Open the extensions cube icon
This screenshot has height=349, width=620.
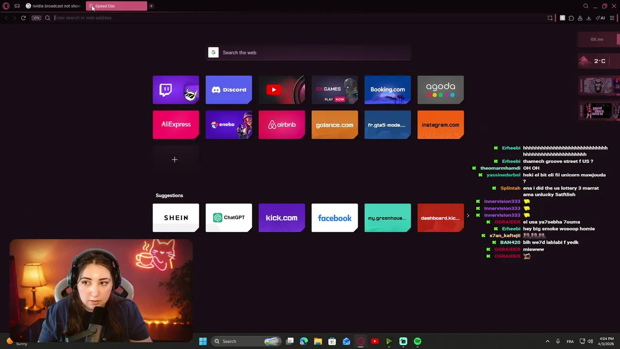point(571,18)
